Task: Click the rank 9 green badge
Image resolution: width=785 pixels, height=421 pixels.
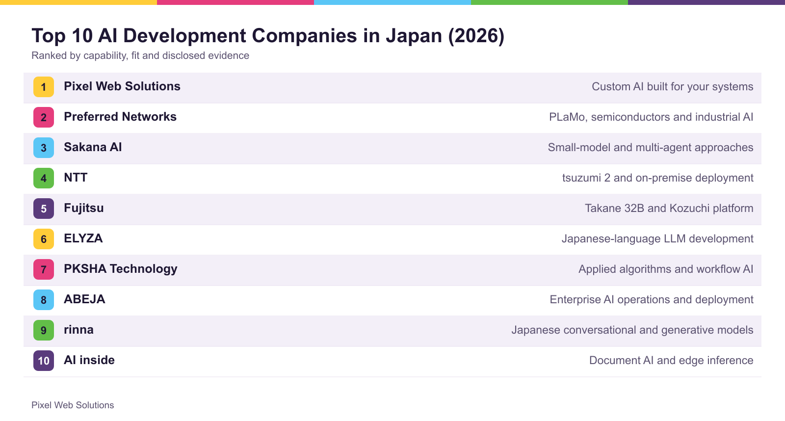Action: tap(44, 330)
